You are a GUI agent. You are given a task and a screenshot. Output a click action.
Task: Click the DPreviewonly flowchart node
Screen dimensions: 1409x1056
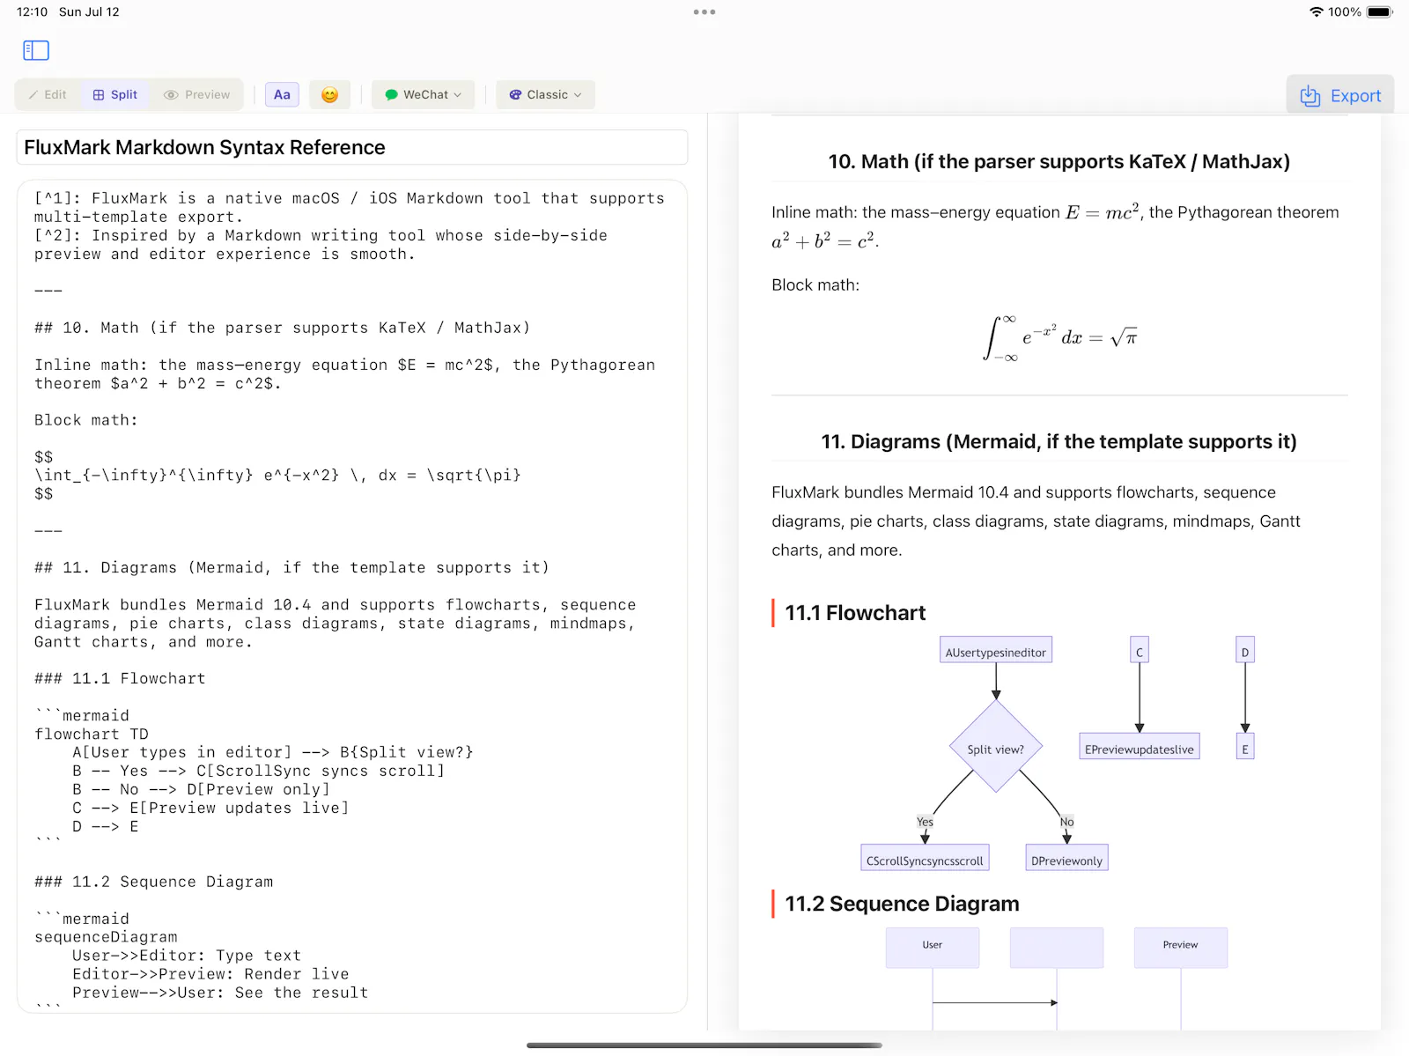click(1066, 860)
